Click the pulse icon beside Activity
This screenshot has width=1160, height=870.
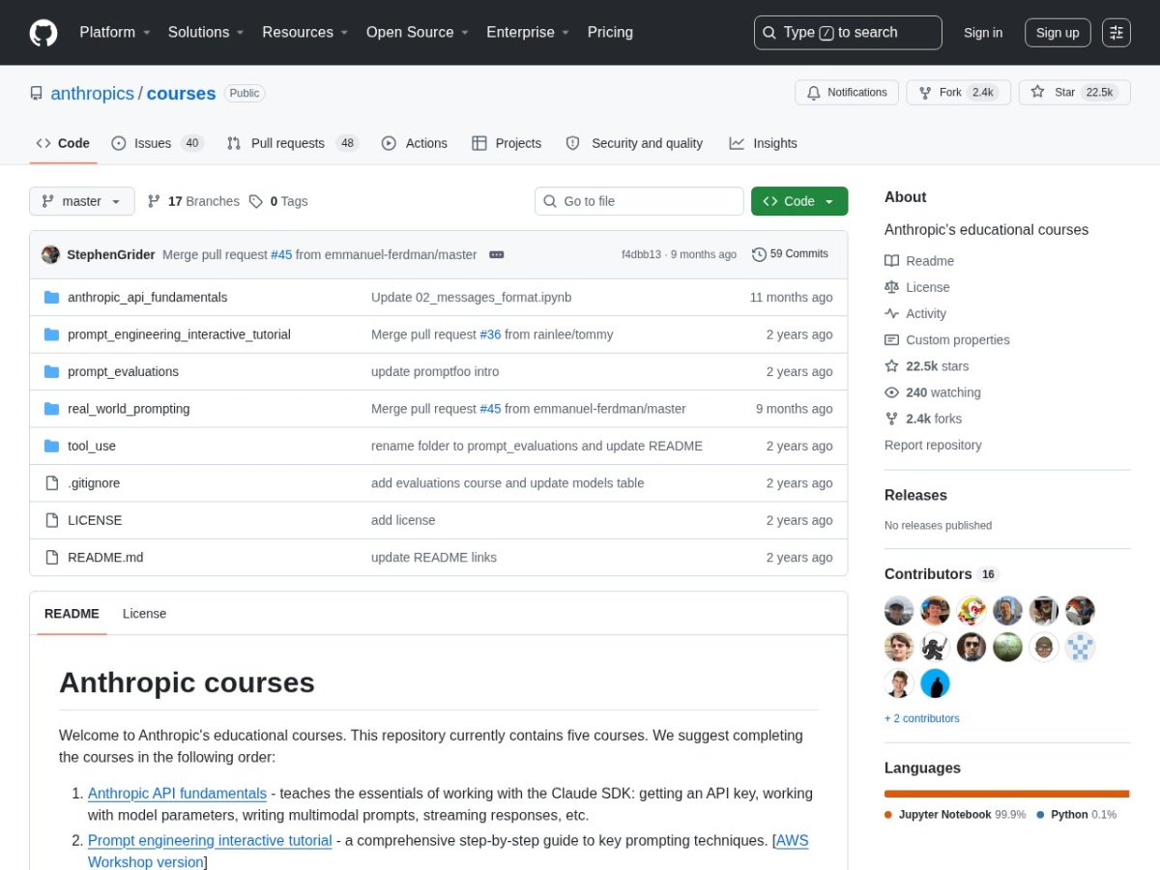(891, 313)
